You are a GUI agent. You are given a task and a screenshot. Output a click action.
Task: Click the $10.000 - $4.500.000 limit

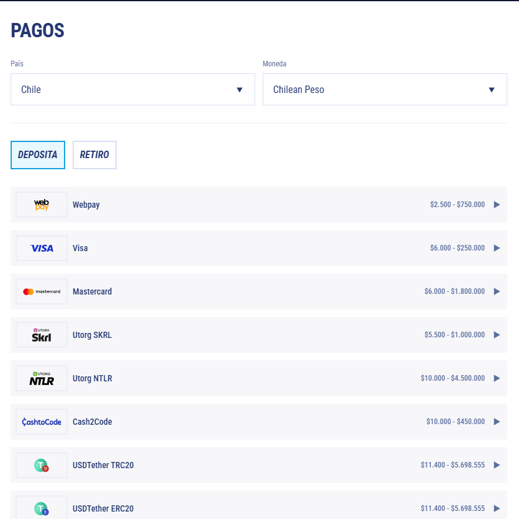pos(453,378)
